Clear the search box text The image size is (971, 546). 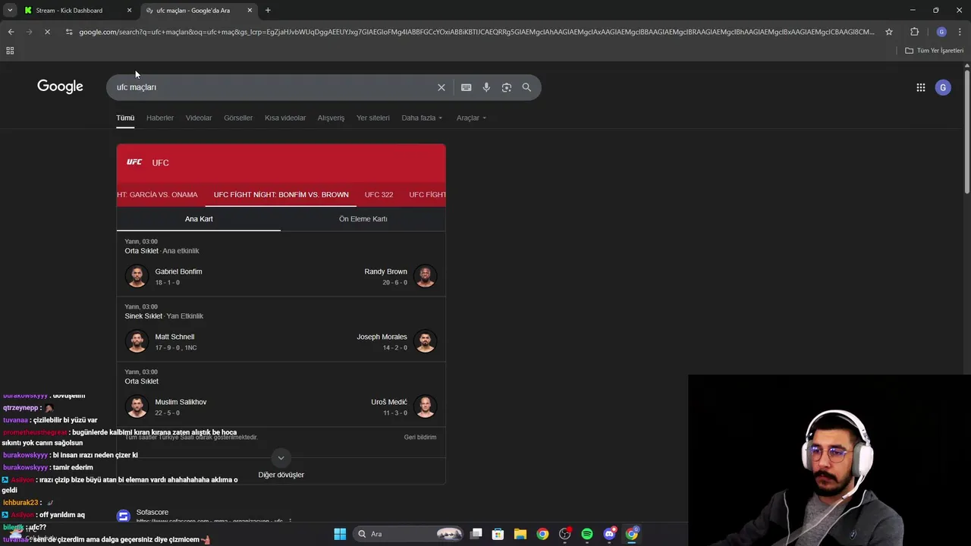[441, 87]
